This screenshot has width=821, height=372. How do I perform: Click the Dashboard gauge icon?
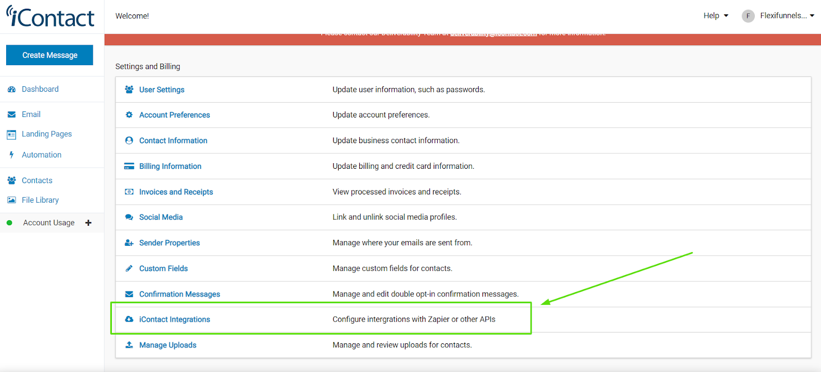pyautogui.click(x=11, y=89)
